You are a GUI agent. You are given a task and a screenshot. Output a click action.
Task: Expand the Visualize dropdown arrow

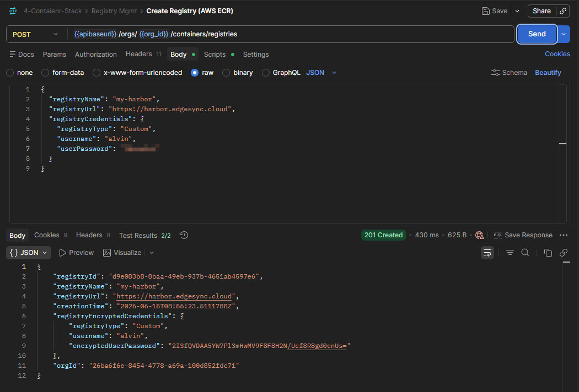coord(152,253)
